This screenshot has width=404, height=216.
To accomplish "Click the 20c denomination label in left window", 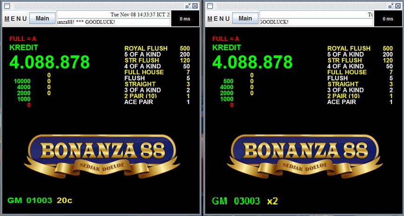I will [64, 201].
